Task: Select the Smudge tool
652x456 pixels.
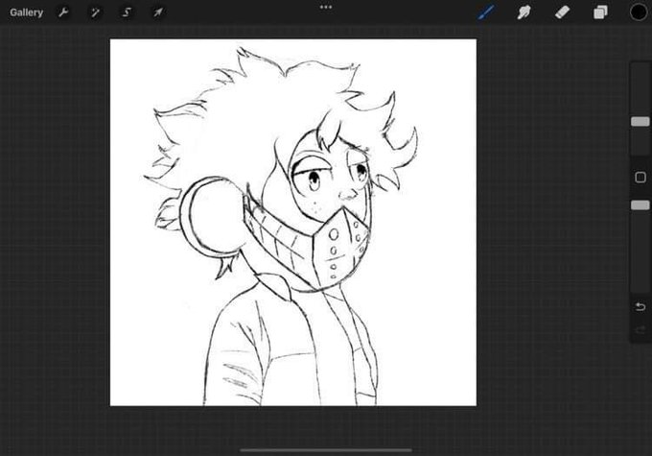Action: click(x=524, y=12)
